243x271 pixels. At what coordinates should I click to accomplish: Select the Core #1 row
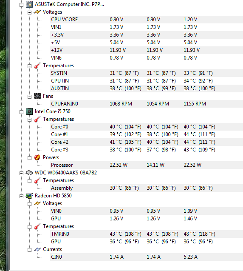(x=147, y=134)
